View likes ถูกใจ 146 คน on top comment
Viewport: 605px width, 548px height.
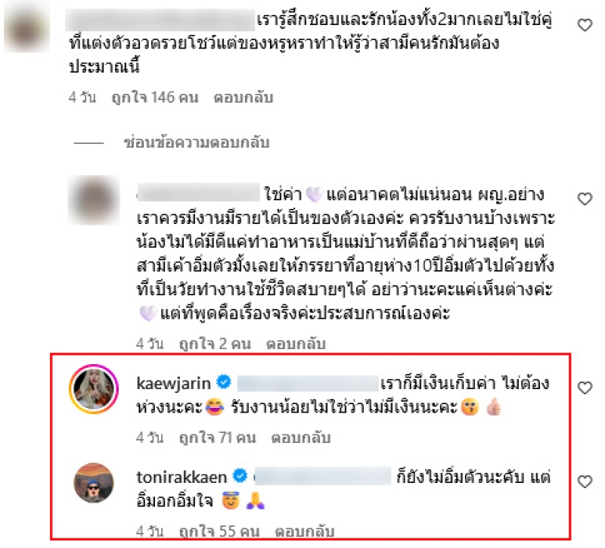[155, 98]
